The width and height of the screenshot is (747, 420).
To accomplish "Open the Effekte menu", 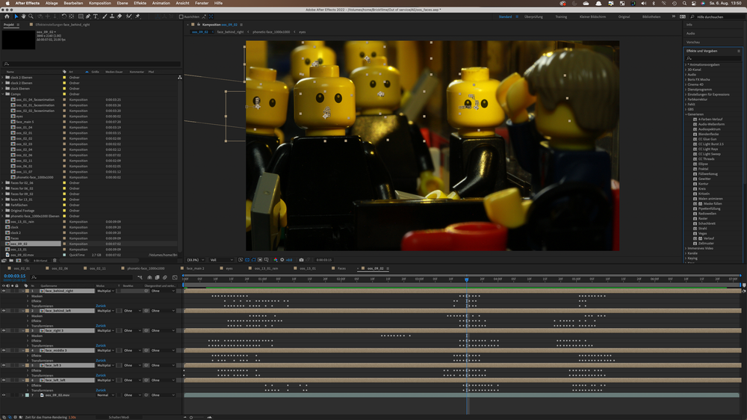I will point(140,3).
